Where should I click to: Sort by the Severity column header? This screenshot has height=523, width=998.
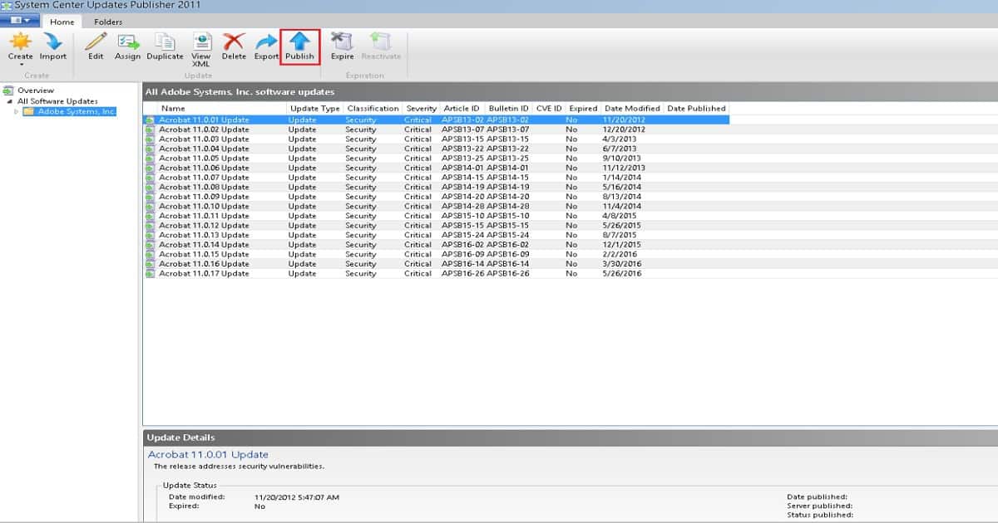coord(422,109)
